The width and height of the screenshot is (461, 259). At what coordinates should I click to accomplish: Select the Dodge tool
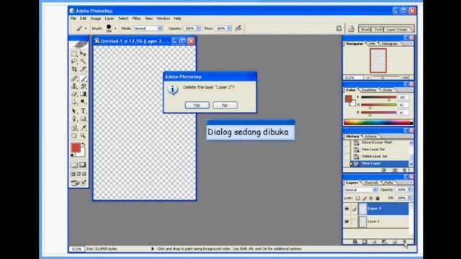pyautogui.click(x=84, y=102)
